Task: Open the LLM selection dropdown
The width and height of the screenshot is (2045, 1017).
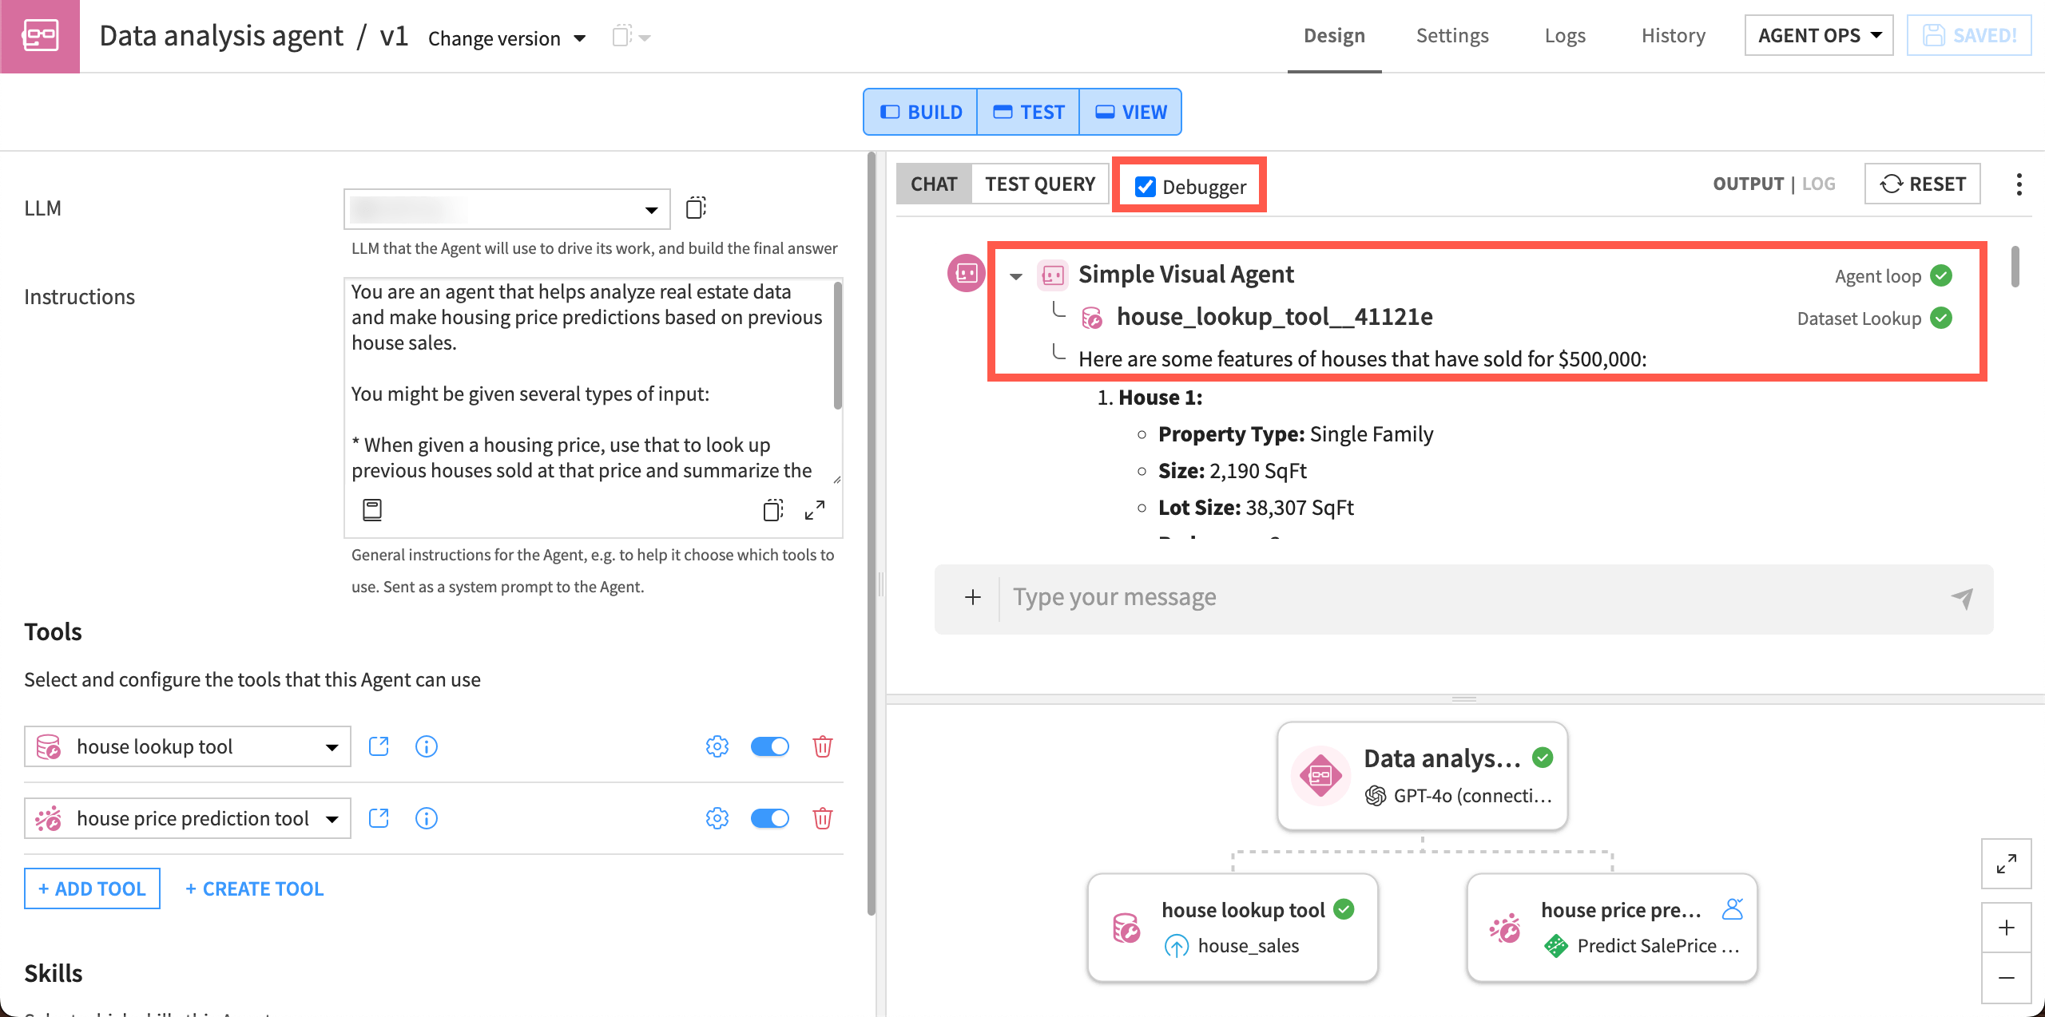Action: coord(506,209)
